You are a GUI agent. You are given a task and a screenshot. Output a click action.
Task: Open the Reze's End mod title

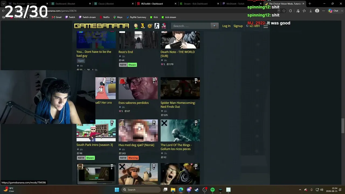126,52
